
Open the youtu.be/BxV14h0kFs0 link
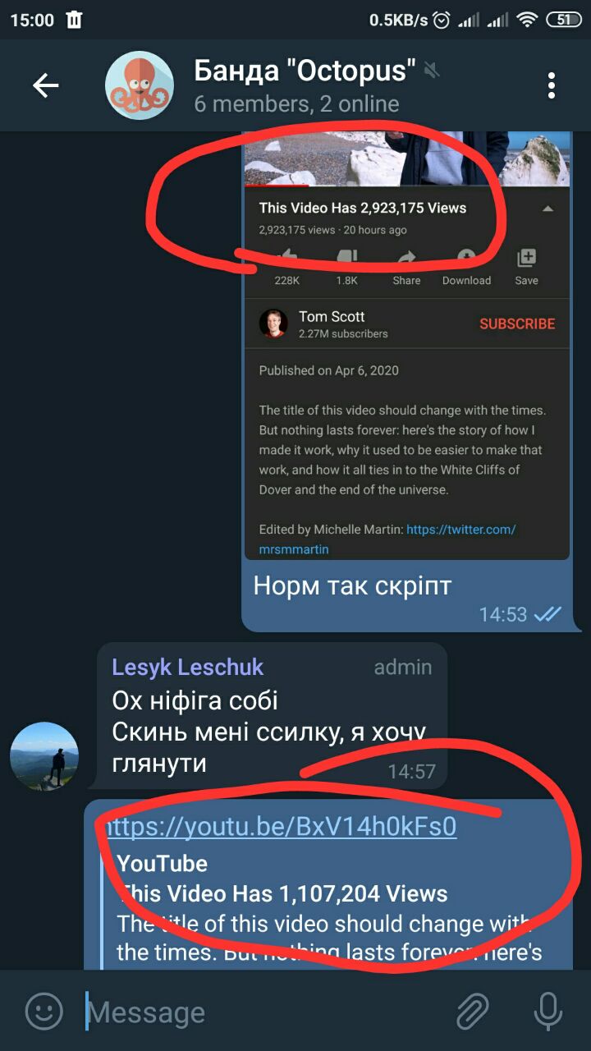pyautogui.click(x=281, y=826)
